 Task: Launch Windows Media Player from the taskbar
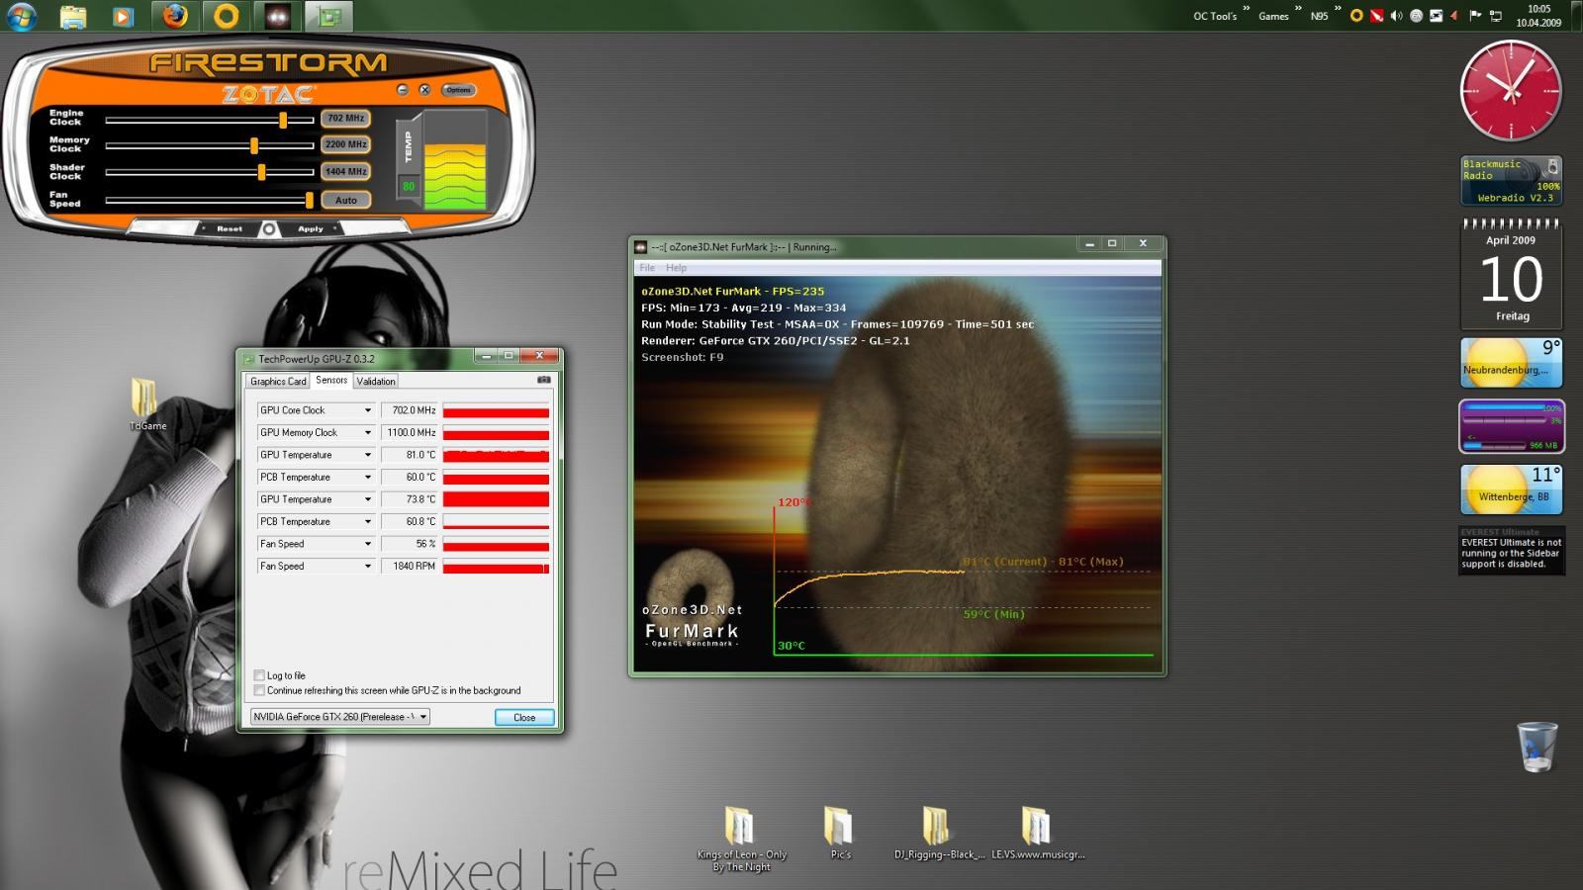click(123, 16)
